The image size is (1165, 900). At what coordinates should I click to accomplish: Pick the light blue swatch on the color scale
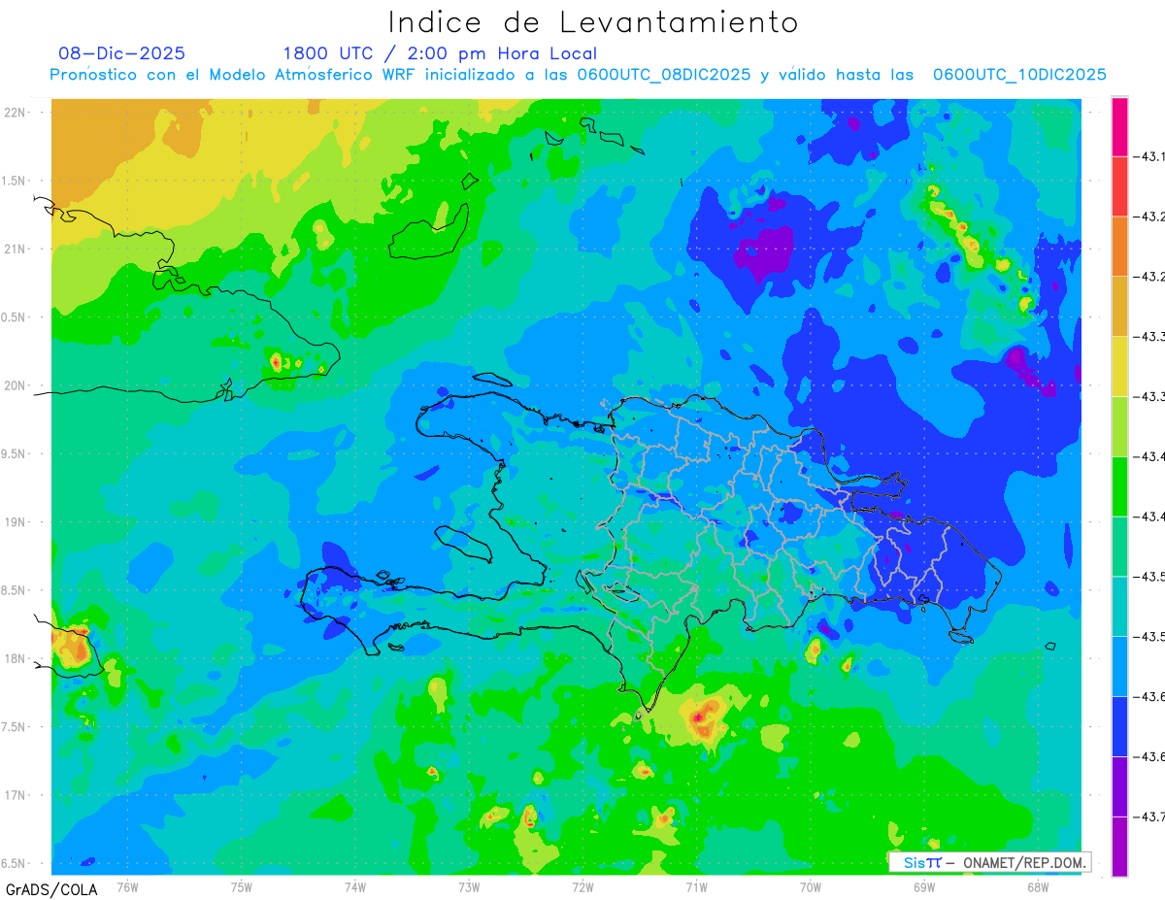tap(1119, 666)
